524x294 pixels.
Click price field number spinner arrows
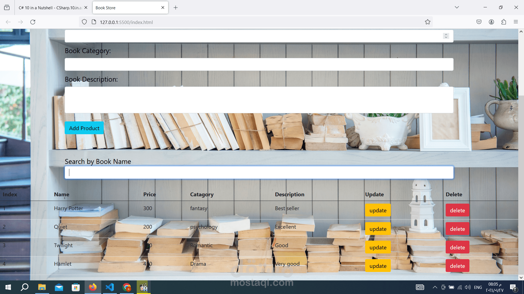tap(446, 36)
